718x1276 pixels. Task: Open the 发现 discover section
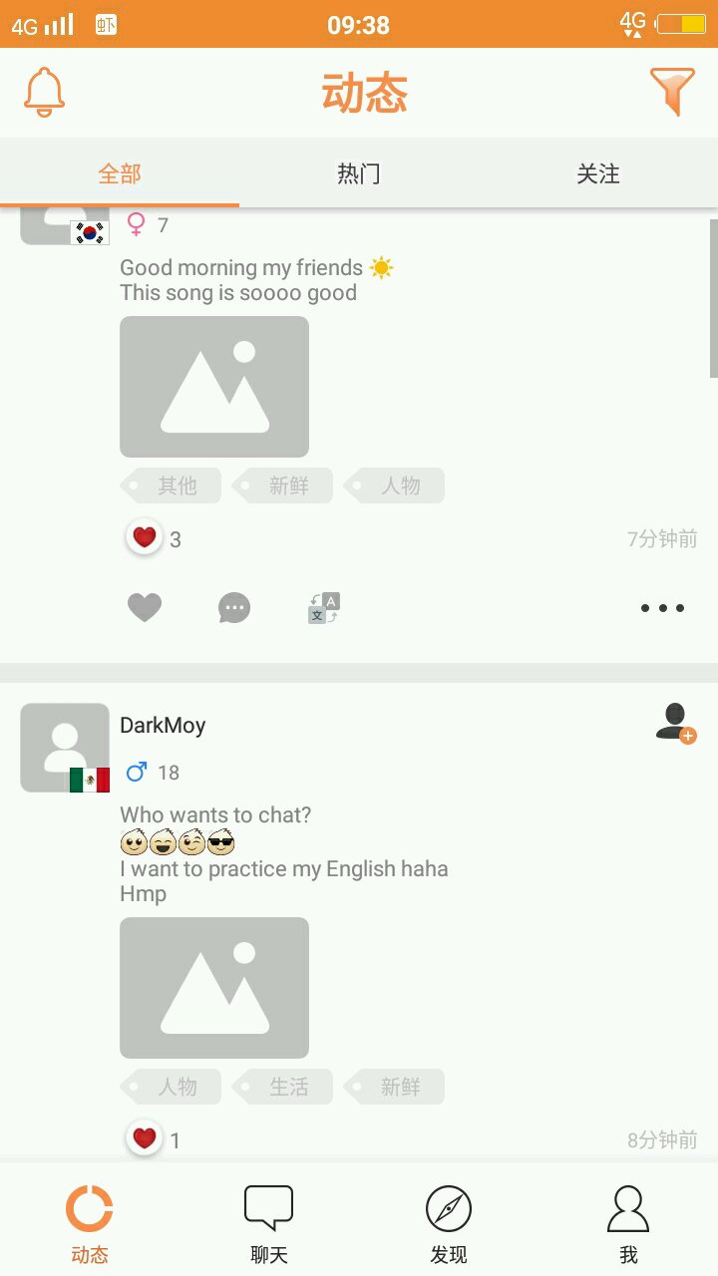pos(449,1224)
